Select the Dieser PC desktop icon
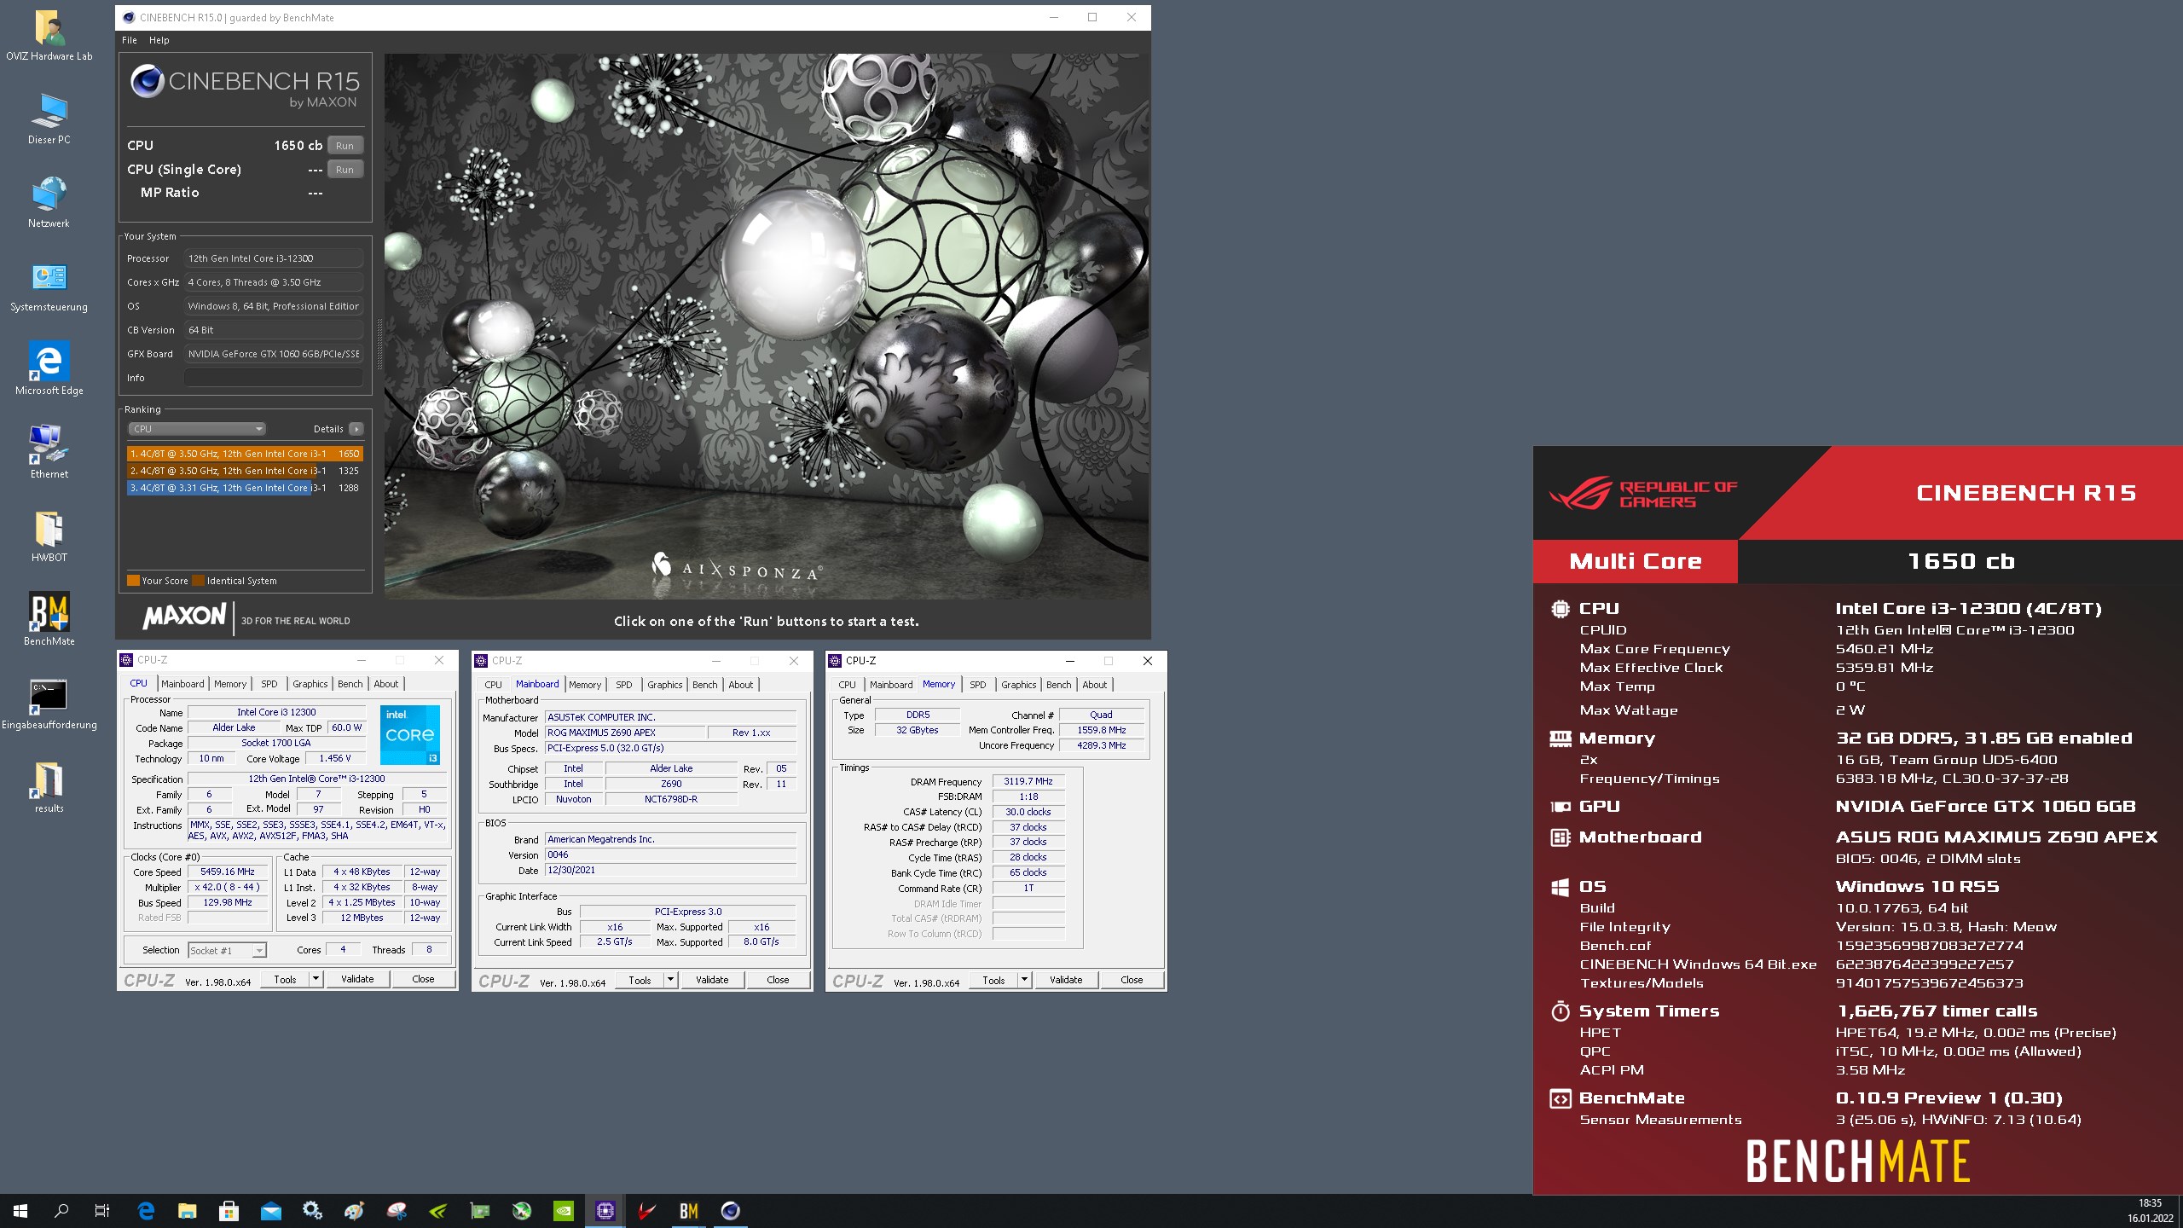 pos(49,119)
